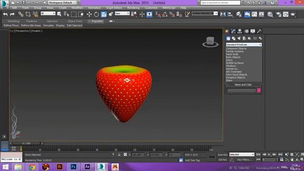The height and width of the screenshot is (171, 304).
Task: Click the Unlink Selection tool
Action: 28,14
